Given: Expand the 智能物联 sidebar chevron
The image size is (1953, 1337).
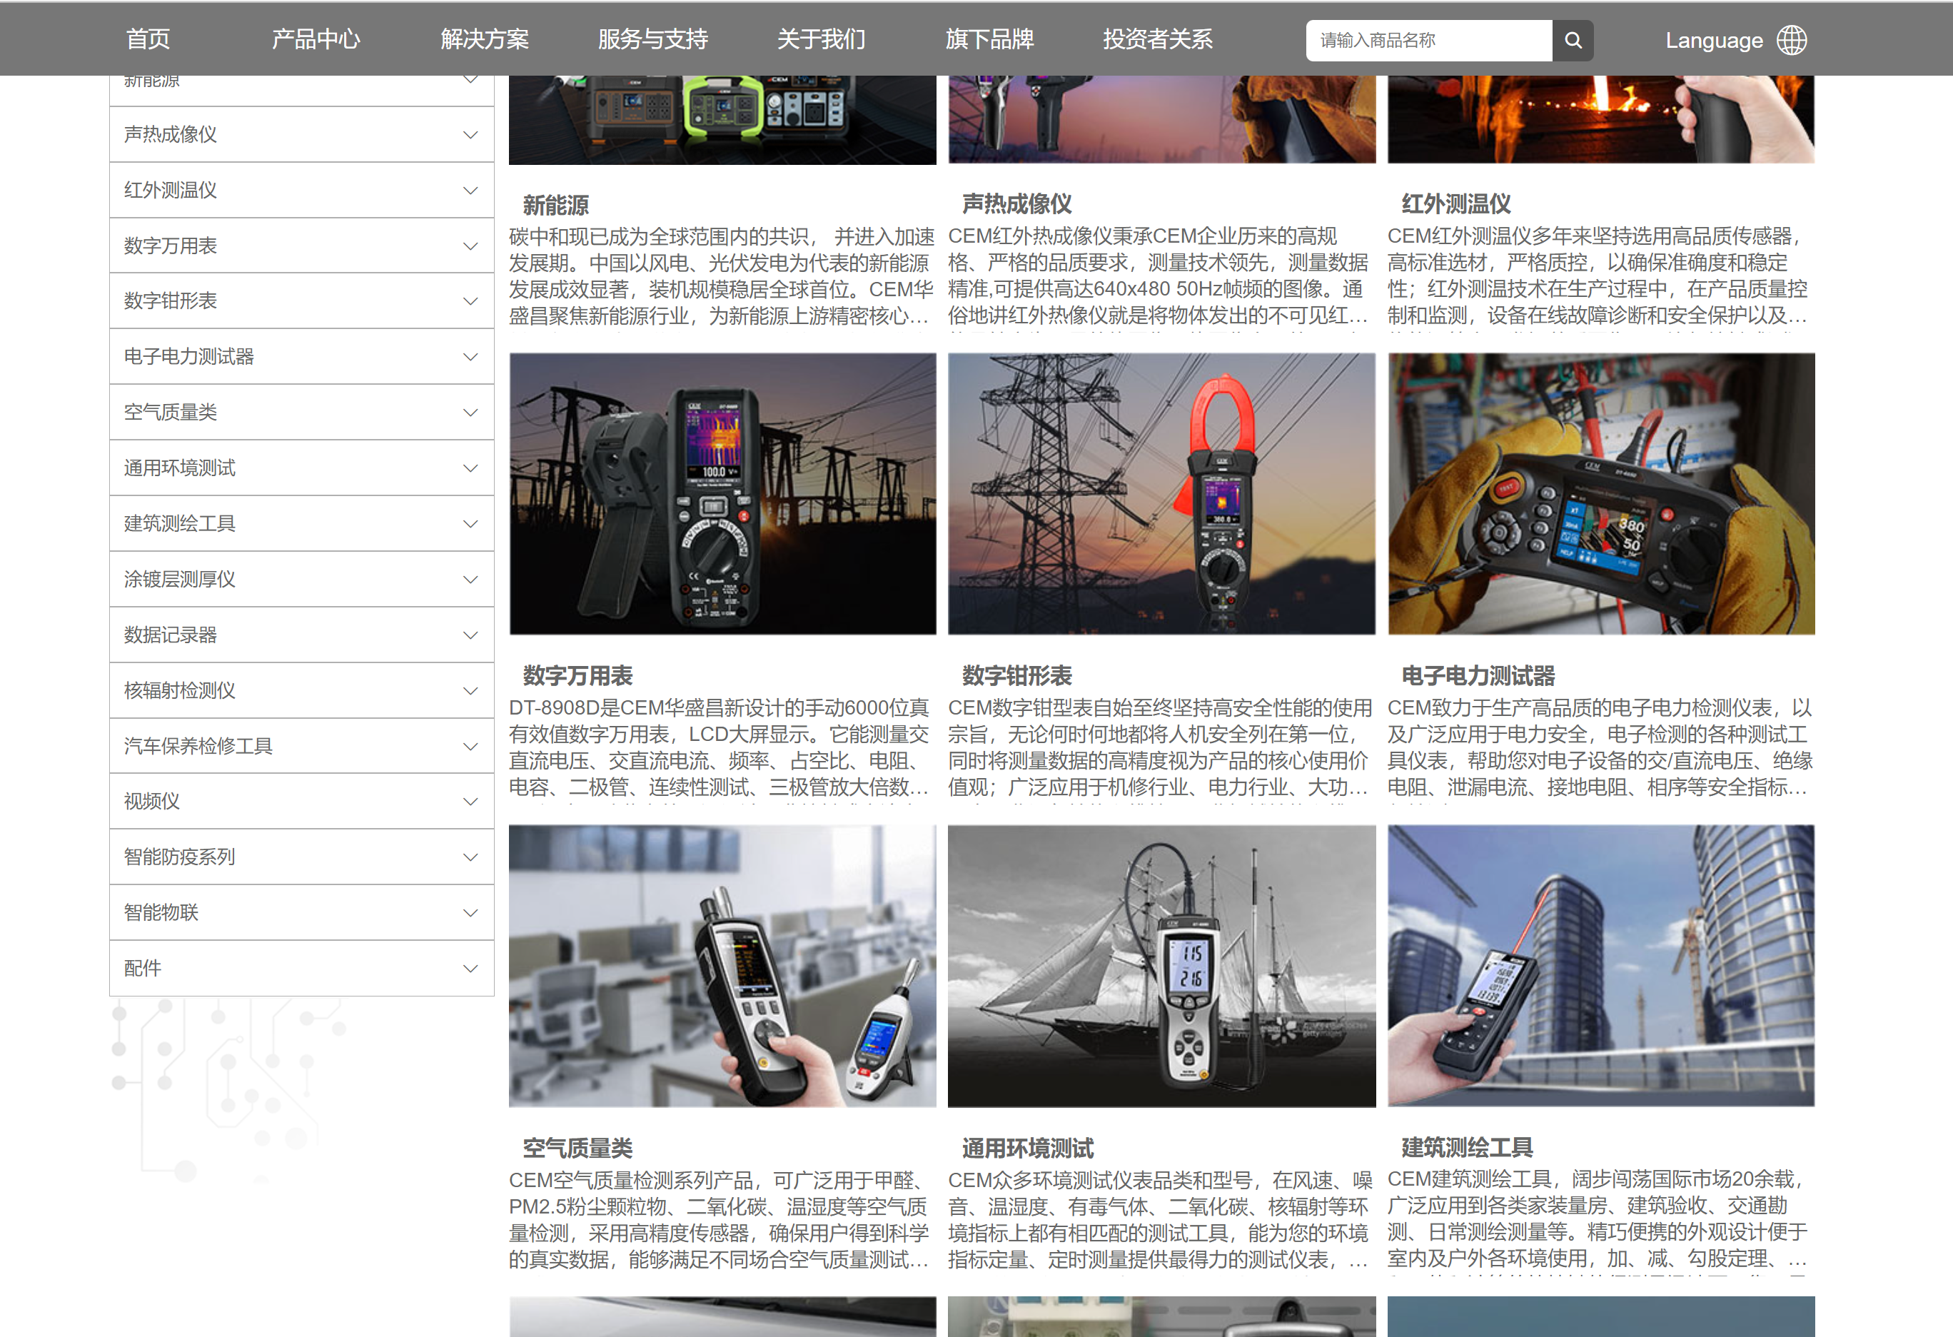Looking at the screenshot, I should 470,912.
